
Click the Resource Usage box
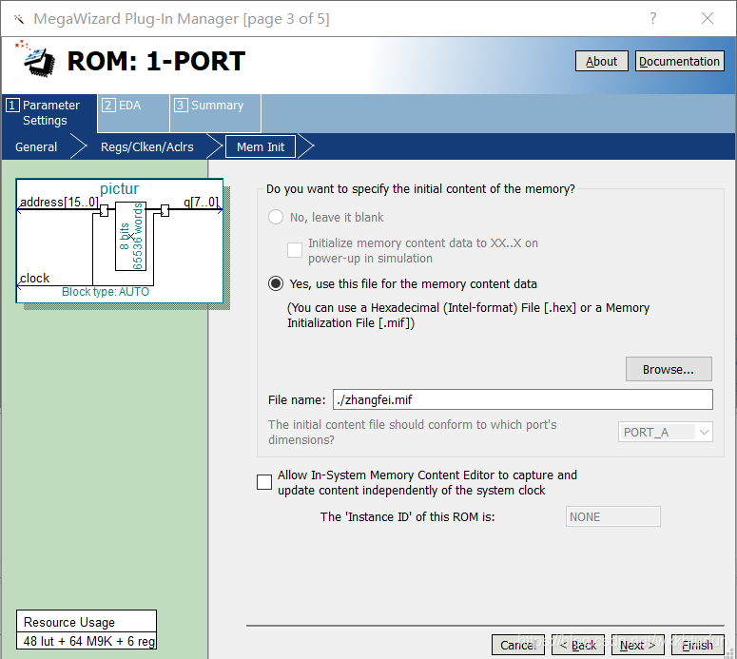pyautogui.click(x=87, y=630)
